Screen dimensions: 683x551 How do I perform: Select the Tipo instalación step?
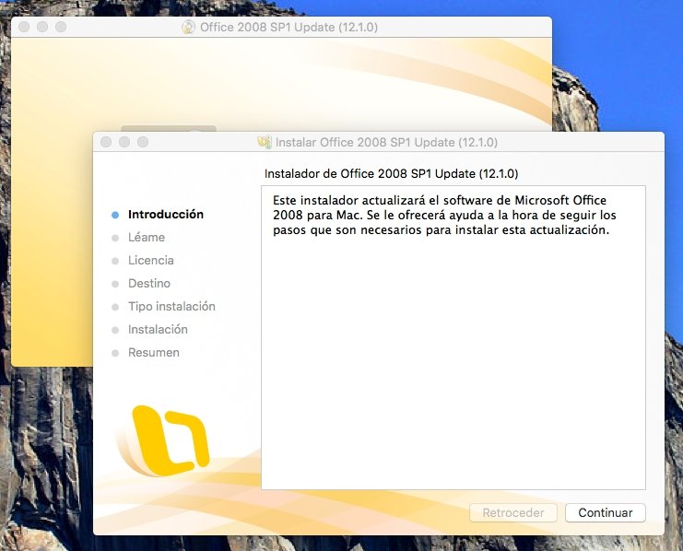click(x=171, y=307)
